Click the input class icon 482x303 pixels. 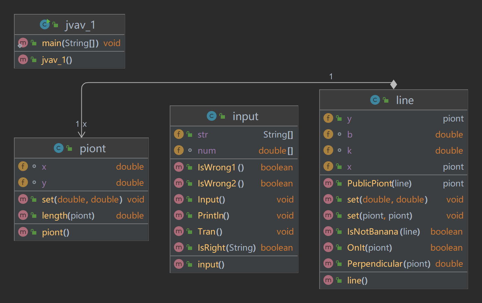pos(212,116)
